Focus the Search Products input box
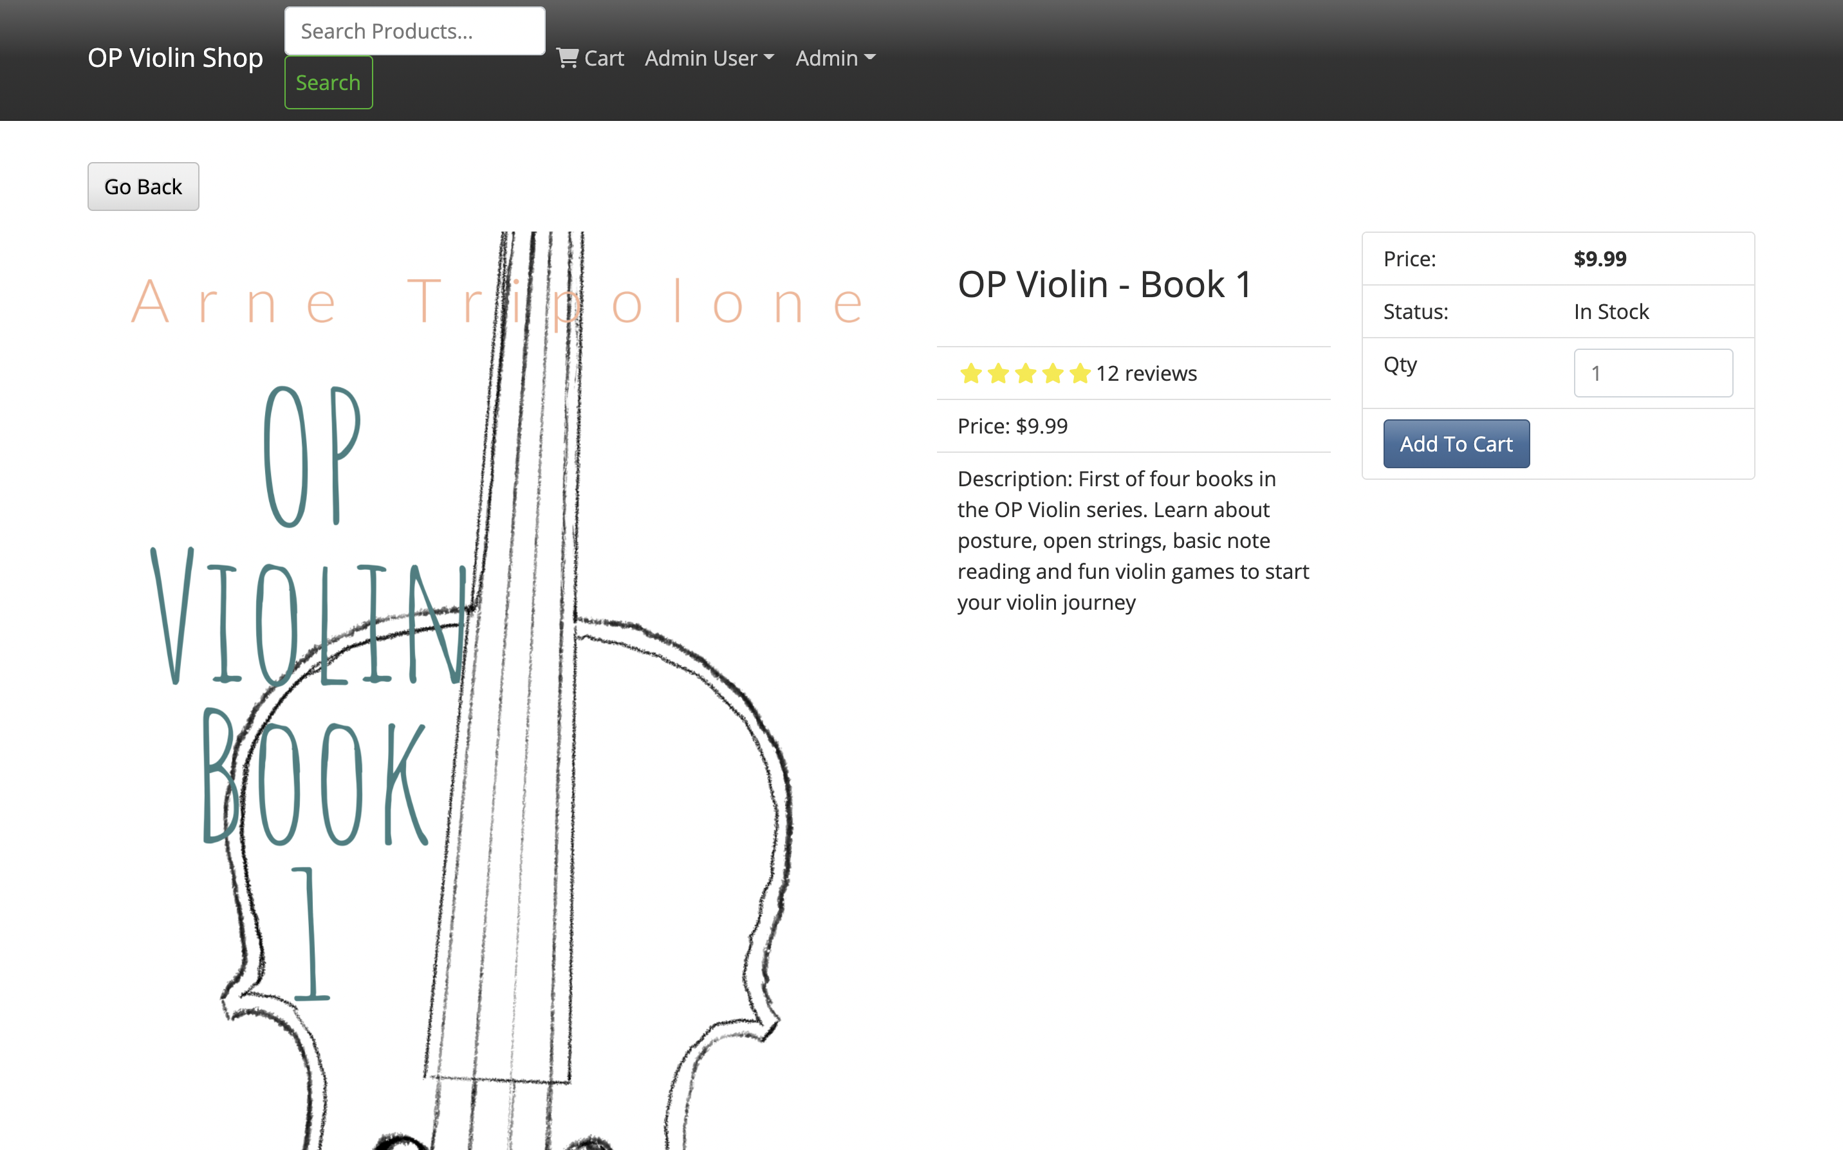 click(x=414, y=30)
